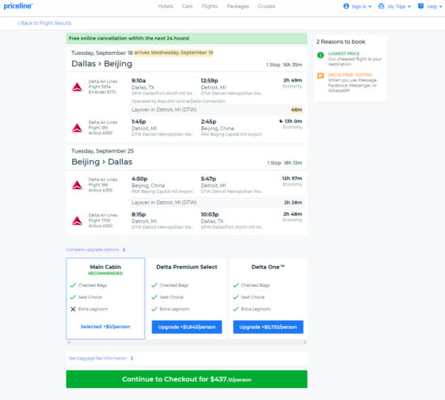Screen dimensions: 445x400
Task: Click Compare upgrade options link
Action: click(92, 250)
